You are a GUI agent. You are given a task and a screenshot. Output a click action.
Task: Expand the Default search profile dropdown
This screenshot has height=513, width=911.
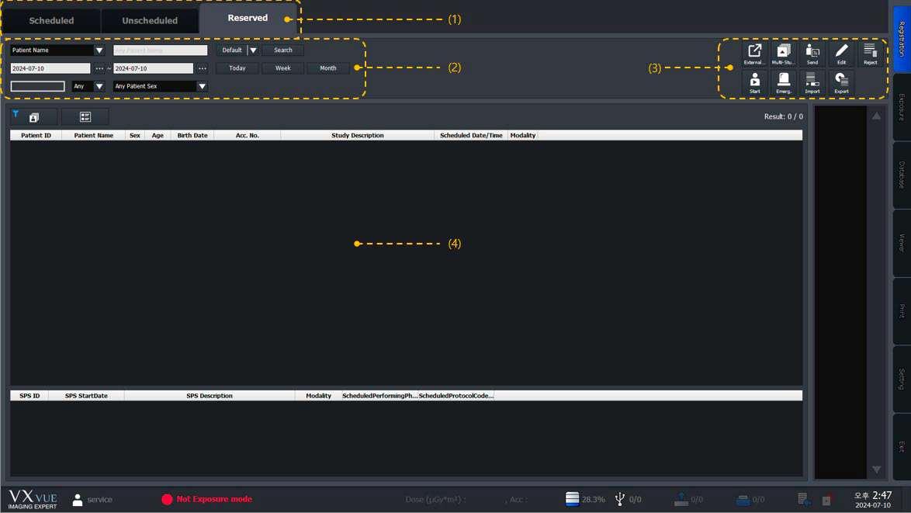[x=253, y=50]
